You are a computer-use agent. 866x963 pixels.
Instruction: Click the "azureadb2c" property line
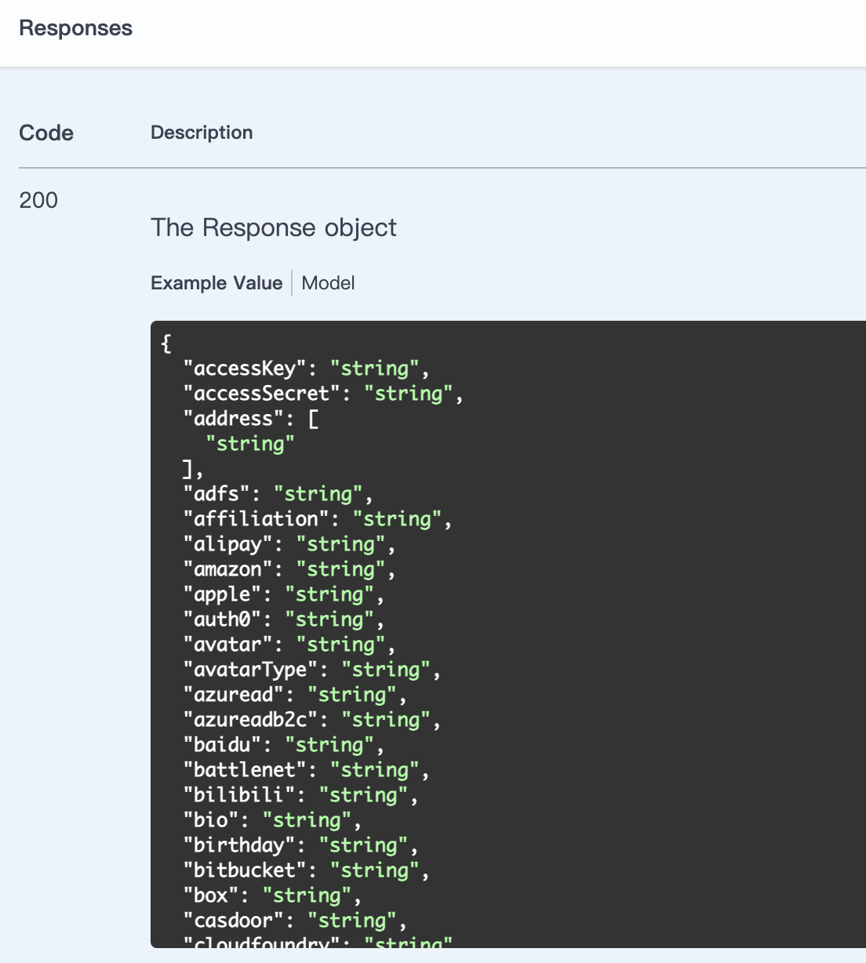pos(311,720)
